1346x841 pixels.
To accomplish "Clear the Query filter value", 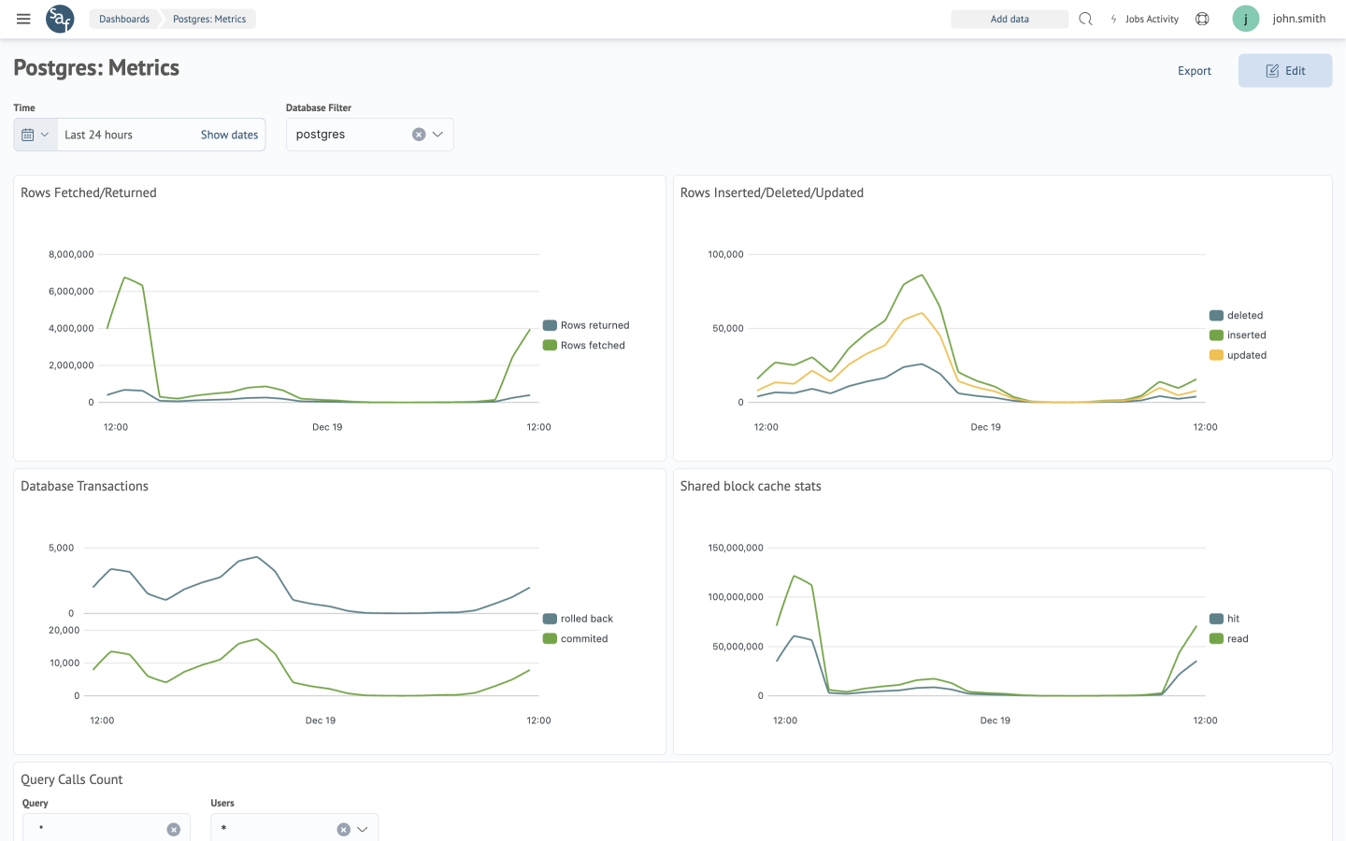I will click(173, 829).
